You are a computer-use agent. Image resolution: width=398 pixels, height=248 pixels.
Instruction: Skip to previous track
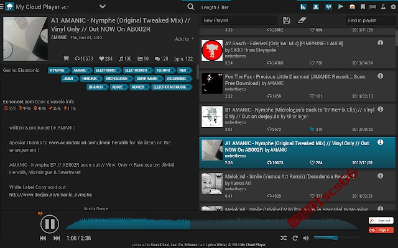(43, 238)
